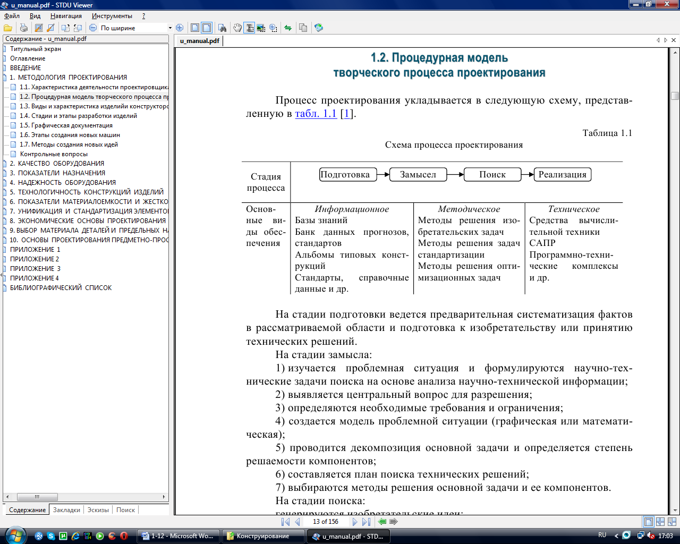This screenshot has width=680, height=544.
Task: Click the contents panel's horizontal scrollbar thumb
Action: pyautogui.click(x=37, y=497)
